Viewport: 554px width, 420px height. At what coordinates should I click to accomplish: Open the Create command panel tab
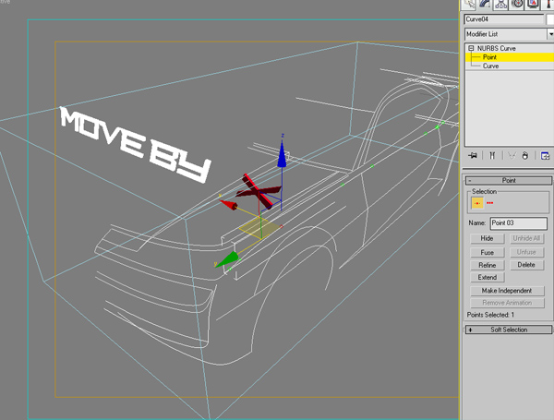tap(471, 5)
